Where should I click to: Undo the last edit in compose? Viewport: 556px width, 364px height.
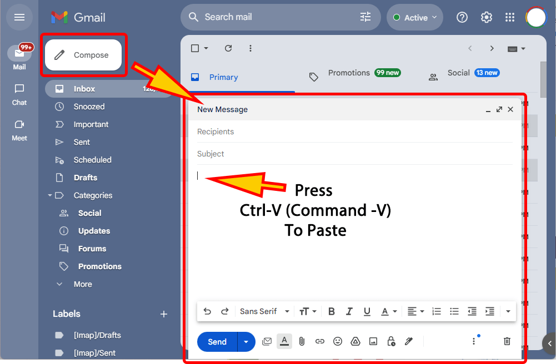[x=207, y=311]
